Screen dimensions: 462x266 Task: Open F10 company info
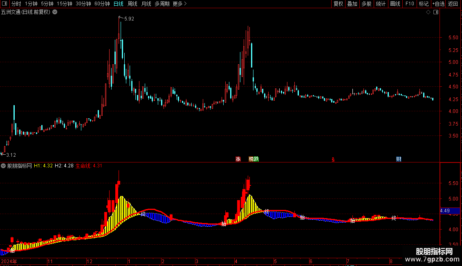tap(410, 4)
